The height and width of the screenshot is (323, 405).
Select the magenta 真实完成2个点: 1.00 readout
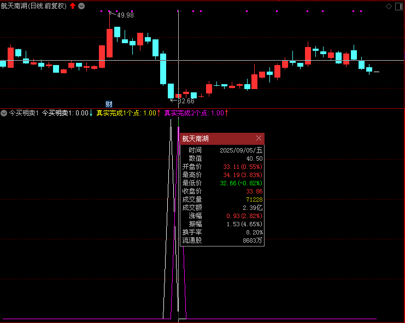(194, 113)
